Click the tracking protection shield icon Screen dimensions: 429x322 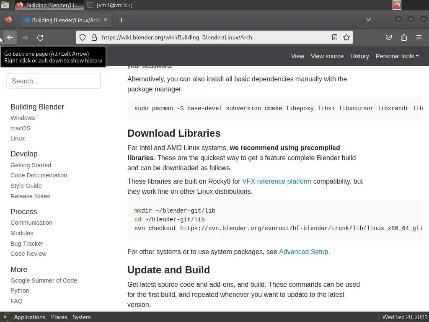click(x=83, y=37)
